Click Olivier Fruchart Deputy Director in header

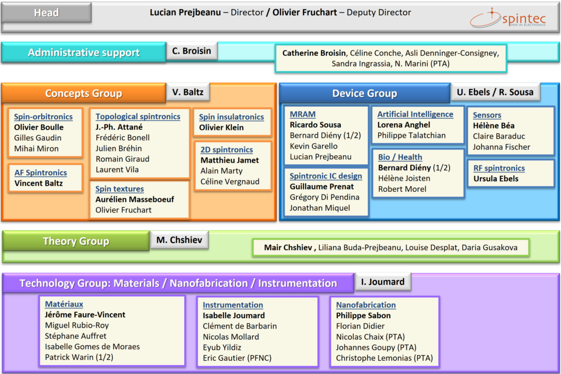pos(342,13)
